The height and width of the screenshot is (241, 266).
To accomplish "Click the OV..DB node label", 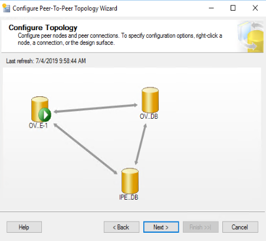I will 149,116.
